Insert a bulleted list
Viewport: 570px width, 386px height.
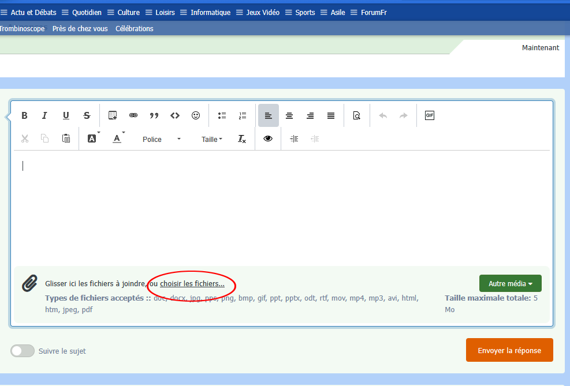click(x=222, y=115)
